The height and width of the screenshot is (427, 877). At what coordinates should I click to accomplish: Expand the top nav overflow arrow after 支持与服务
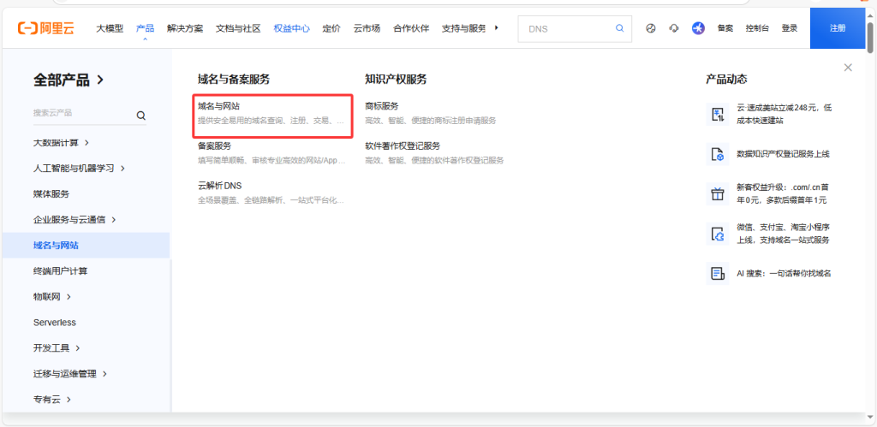coord(497,28)
